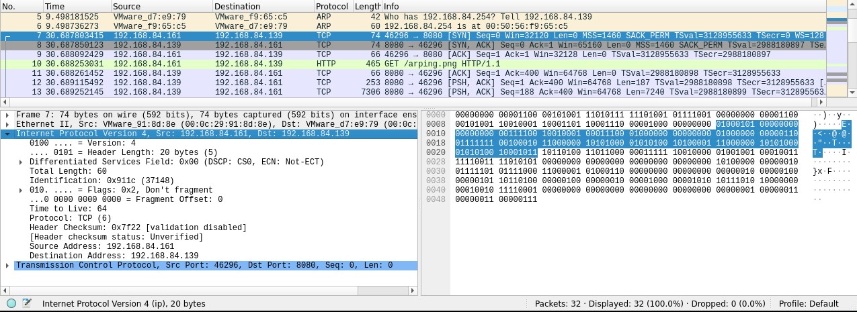The height and width of the screenshot is (312, 857).
Task: Collapse the Internet Protocol Version 4 node
Action: coord(7,134)
